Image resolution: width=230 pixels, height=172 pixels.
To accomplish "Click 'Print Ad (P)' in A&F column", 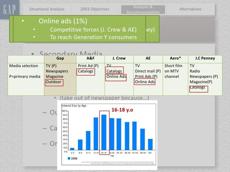I will coord(88,66).
